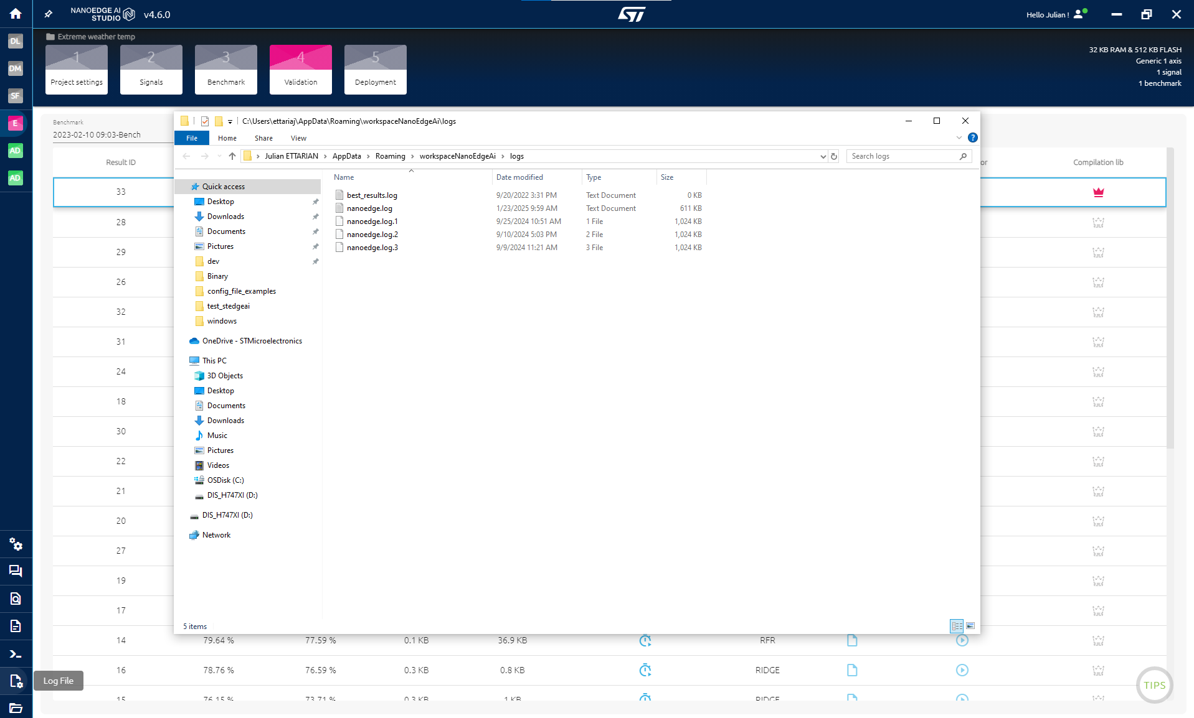1194x718 pixels.
Task: Open the embedded terminal icon in sidebar
Action: [16, 653]
